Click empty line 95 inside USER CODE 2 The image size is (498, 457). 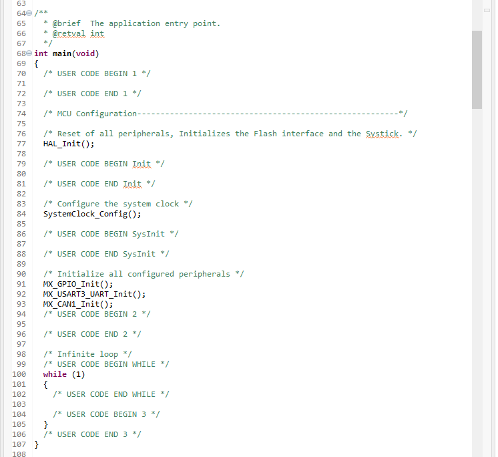pyautogui.click(x=251, y=324)
